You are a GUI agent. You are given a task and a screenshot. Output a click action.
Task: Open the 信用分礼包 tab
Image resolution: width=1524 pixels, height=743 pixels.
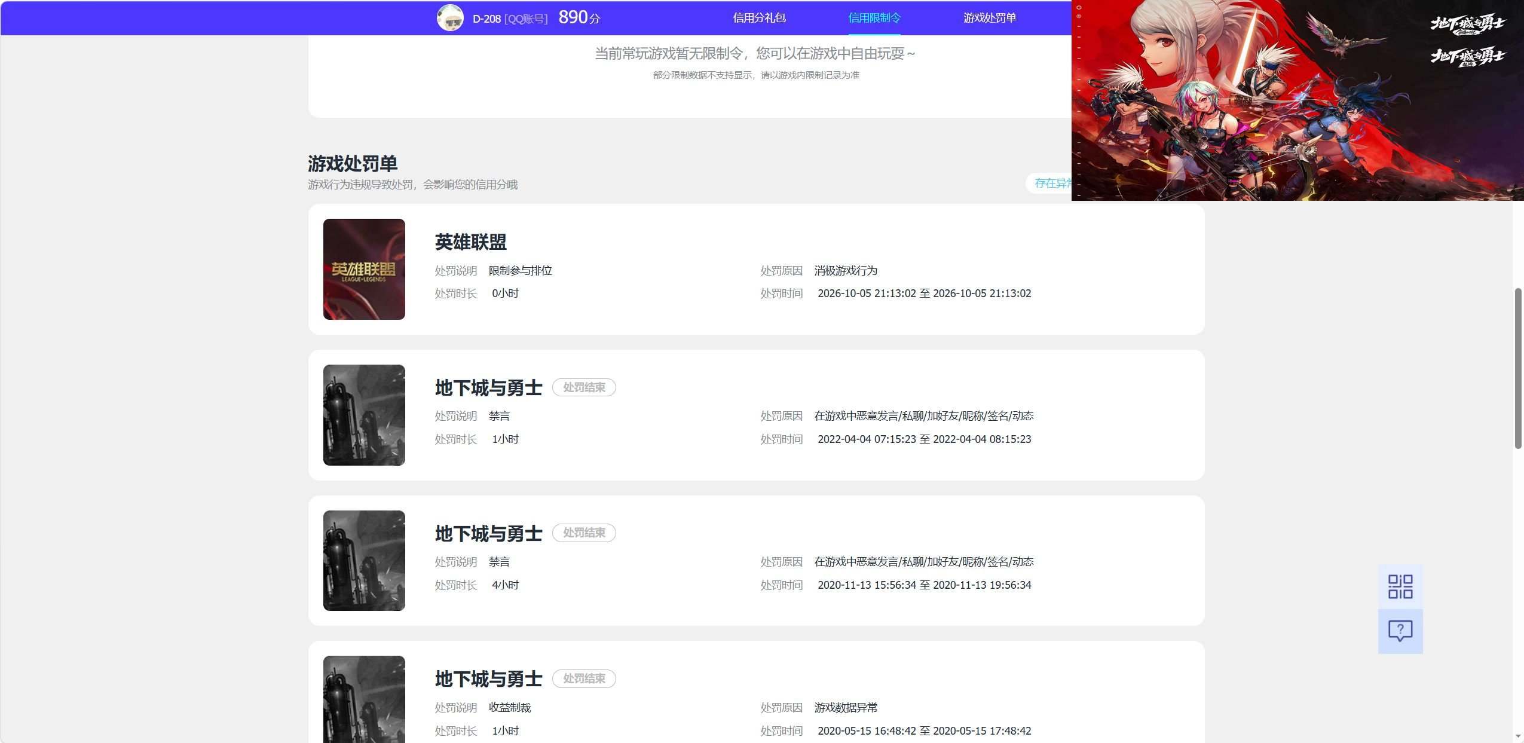tap(759, 18)
